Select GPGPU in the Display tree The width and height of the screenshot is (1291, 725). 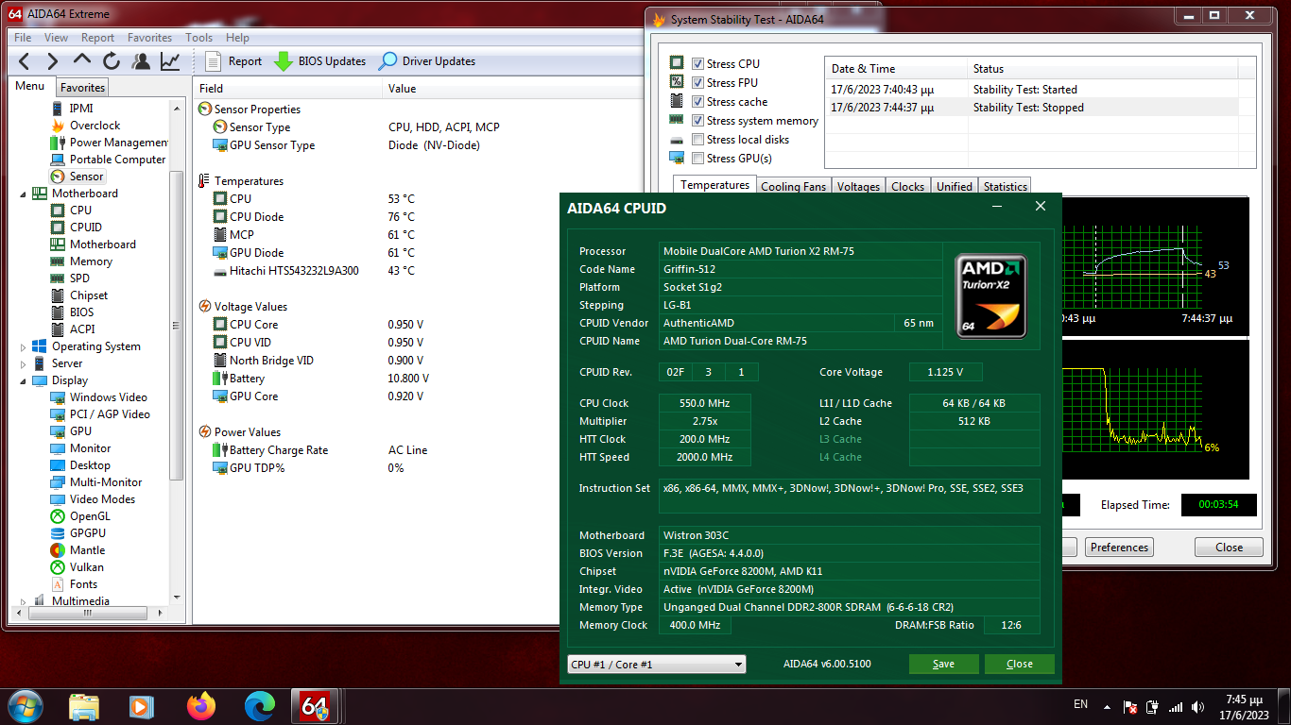78,533
